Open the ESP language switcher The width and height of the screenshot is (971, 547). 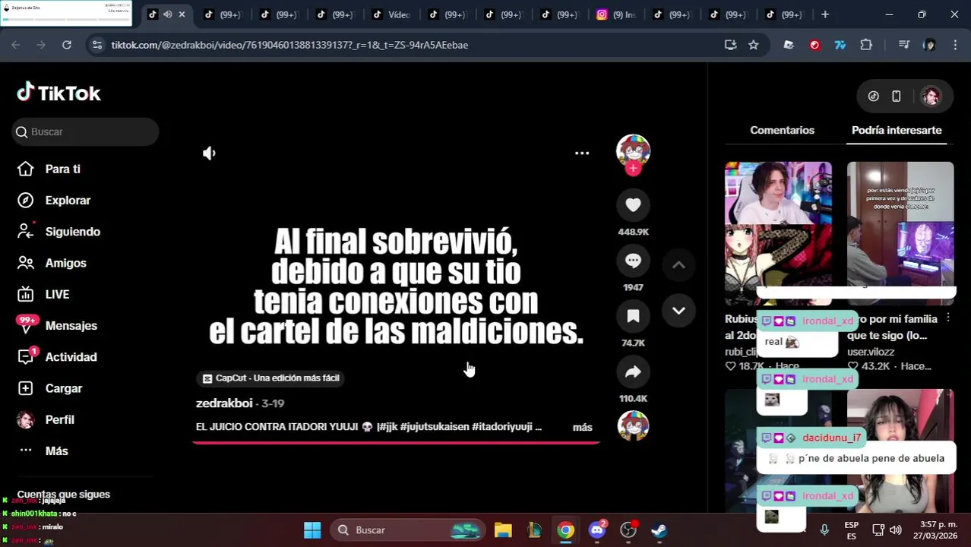click(852, 530)
